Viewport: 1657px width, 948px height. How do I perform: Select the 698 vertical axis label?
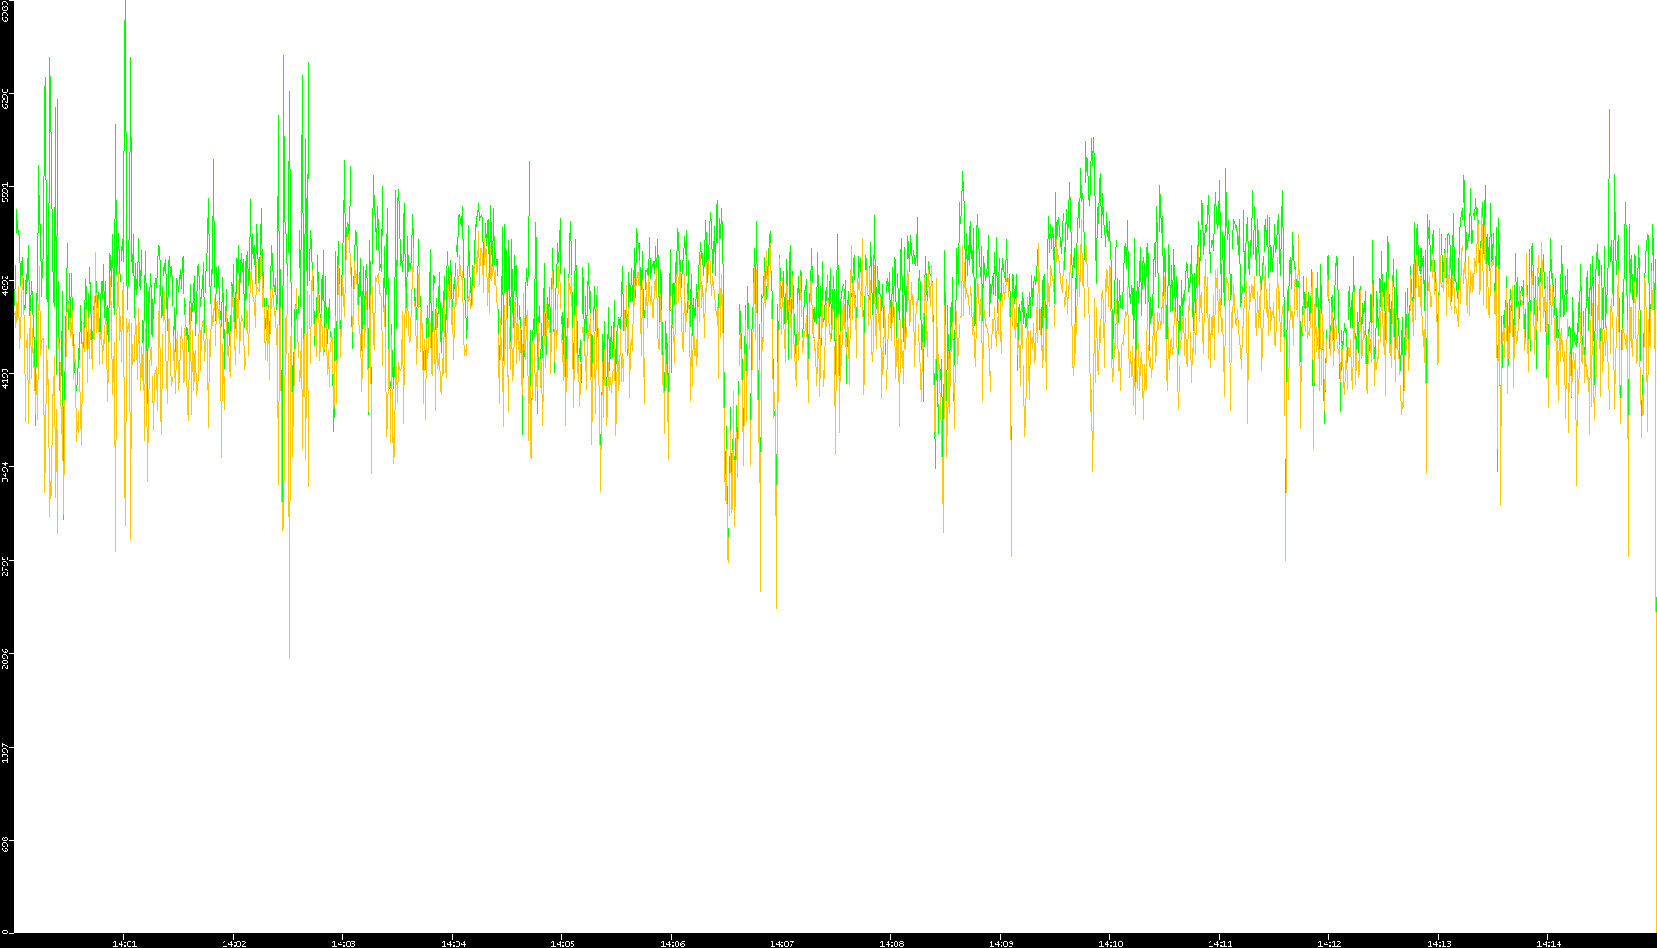(5, 844)
